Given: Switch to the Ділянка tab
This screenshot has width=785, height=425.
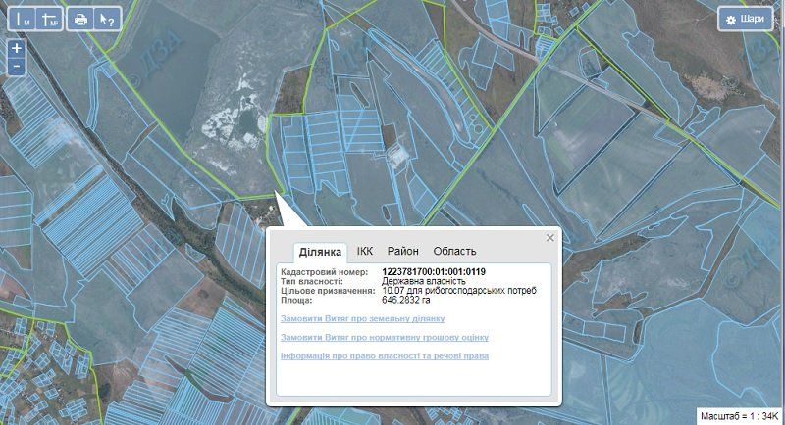Looking at the screenshot, I should pyautogui.click(x=320, y=252).
